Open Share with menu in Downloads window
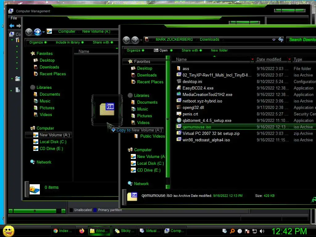The height and width of the screenshot is (237, 316). click(x=192, y=50)
